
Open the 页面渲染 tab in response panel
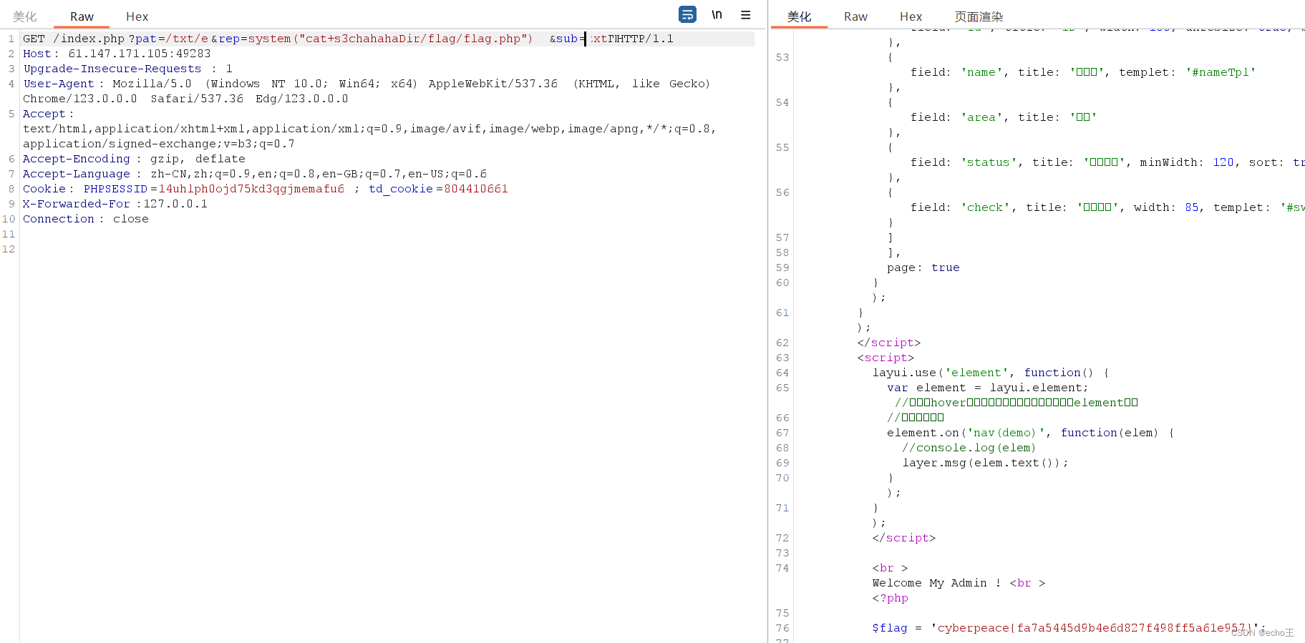pyautogui.click(x=979, y=16)
